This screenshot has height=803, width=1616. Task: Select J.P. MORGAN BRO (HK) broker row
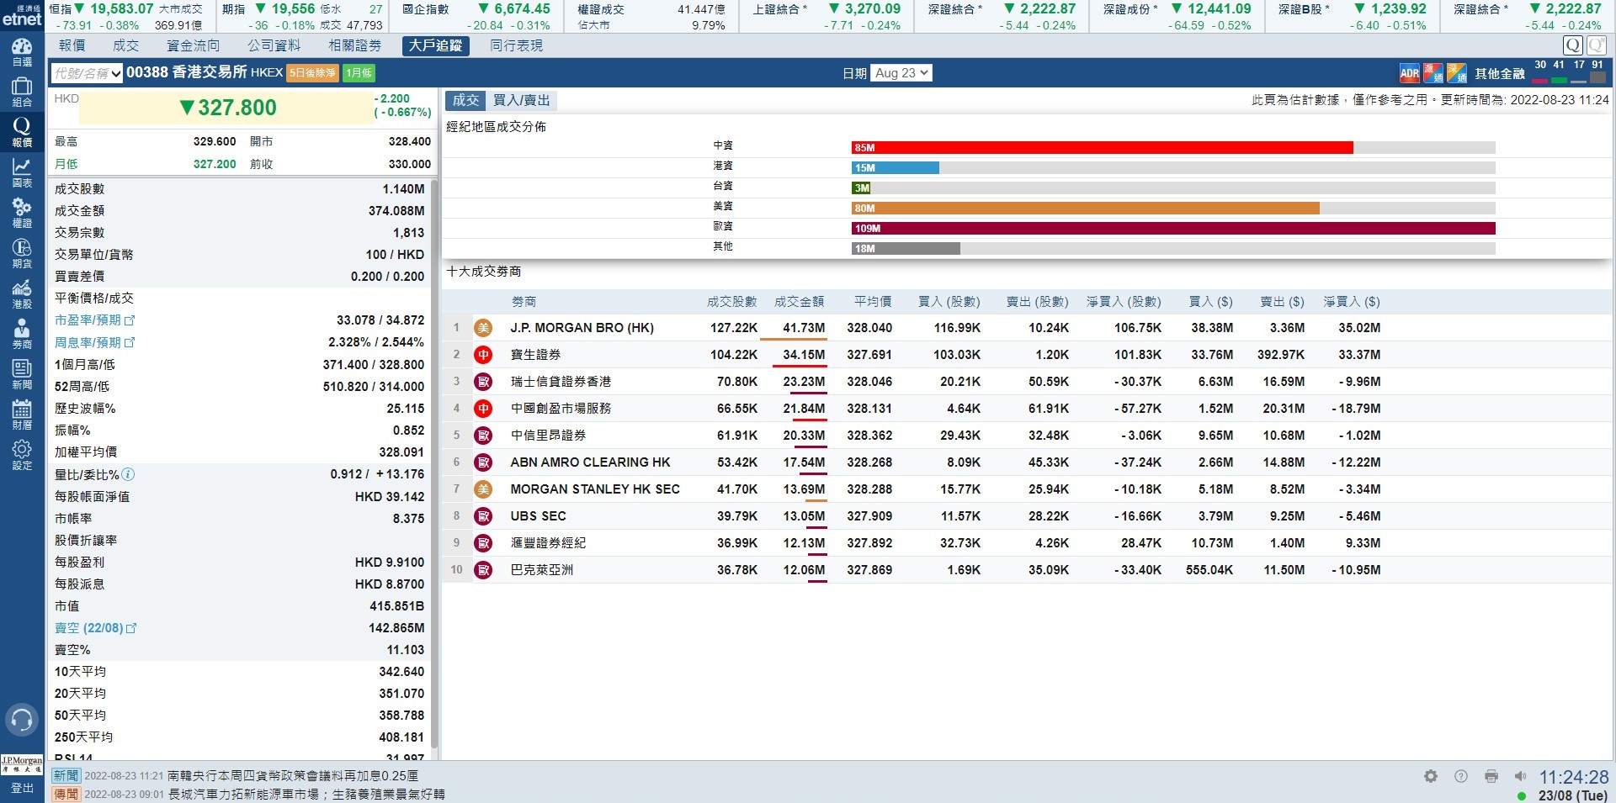point(582,328)
